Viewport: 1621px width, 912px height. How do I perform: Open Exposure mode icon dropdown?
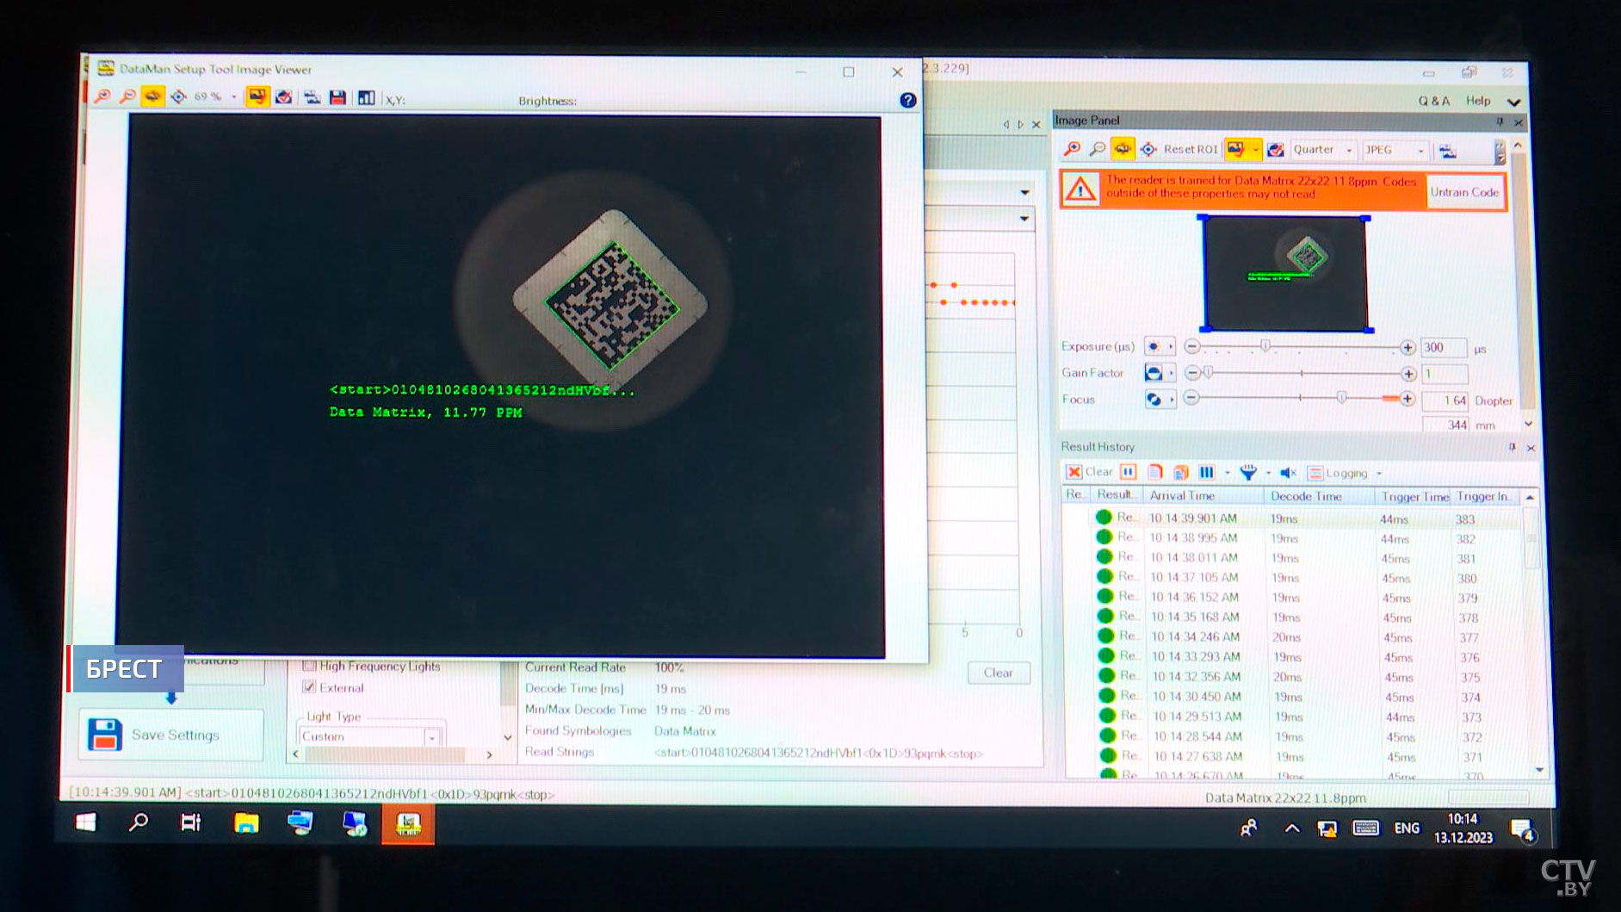[x=1160, y=347]
